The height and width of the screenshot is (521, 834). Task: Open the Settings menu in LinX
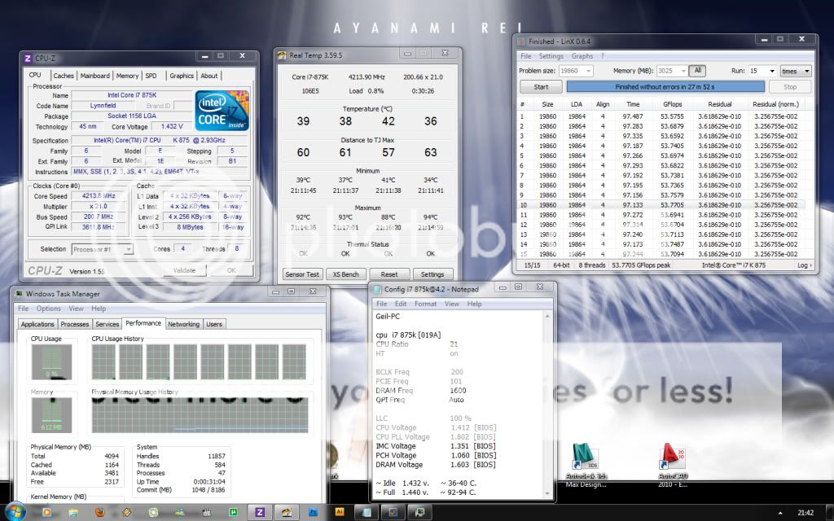pyautogui.click(x=551, y=56)
